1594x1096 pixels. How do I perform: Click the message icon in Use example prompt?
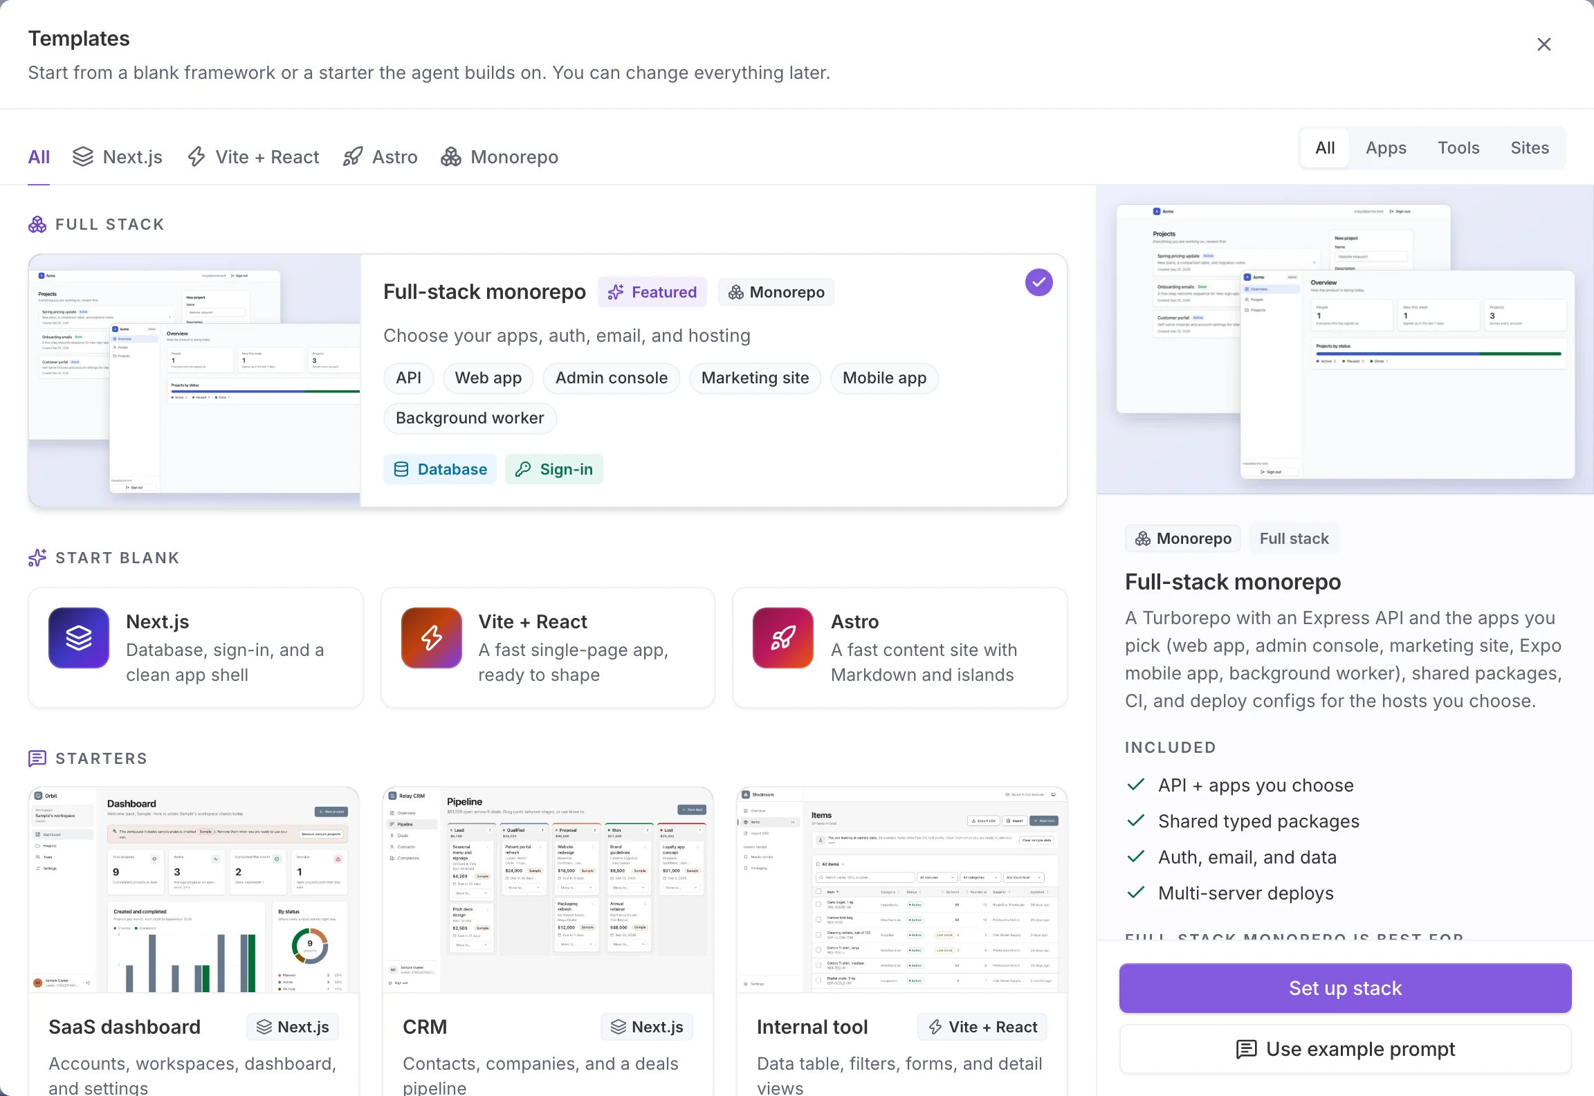1246,1049
